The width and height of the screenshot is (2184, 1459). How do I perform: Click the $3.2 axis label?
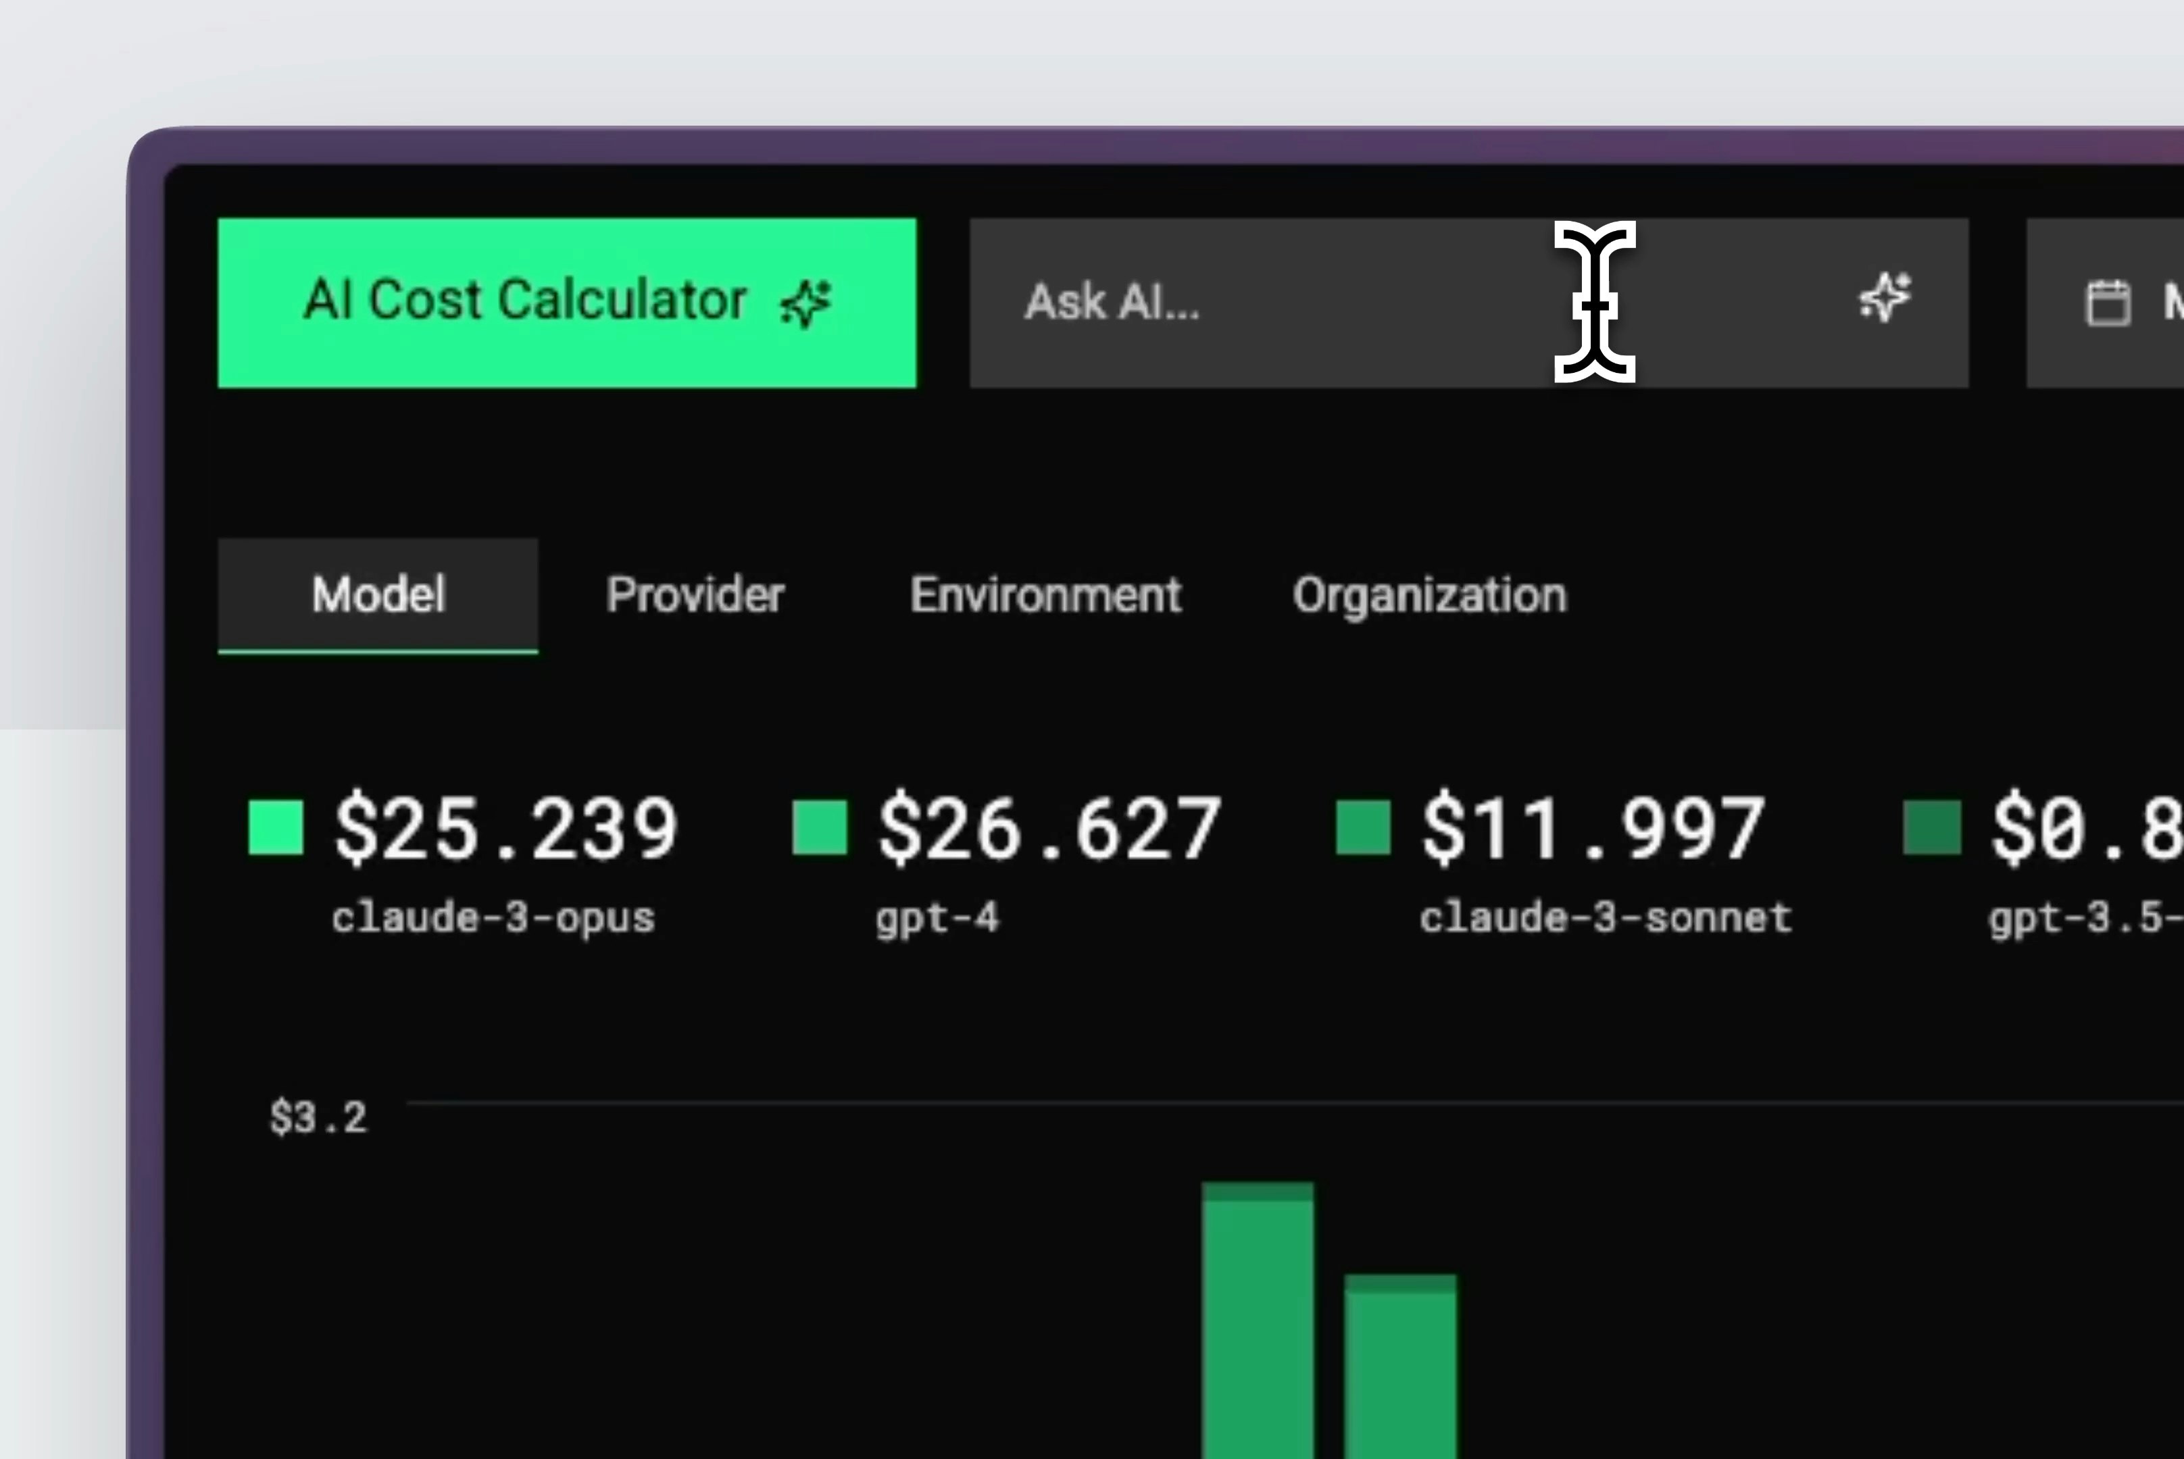point(318,1117)
